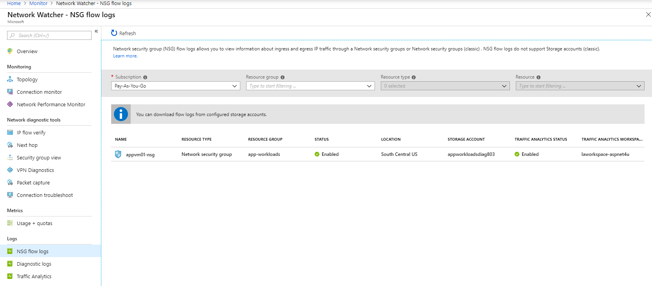Screen dimensions: 652x286
Task: Expand the Resource type dropdown
Action: pos(445,86)
